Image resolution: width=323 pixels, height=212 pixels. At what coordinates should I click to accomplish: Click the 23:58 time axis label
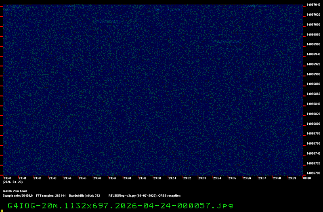(x=277, y=178)
